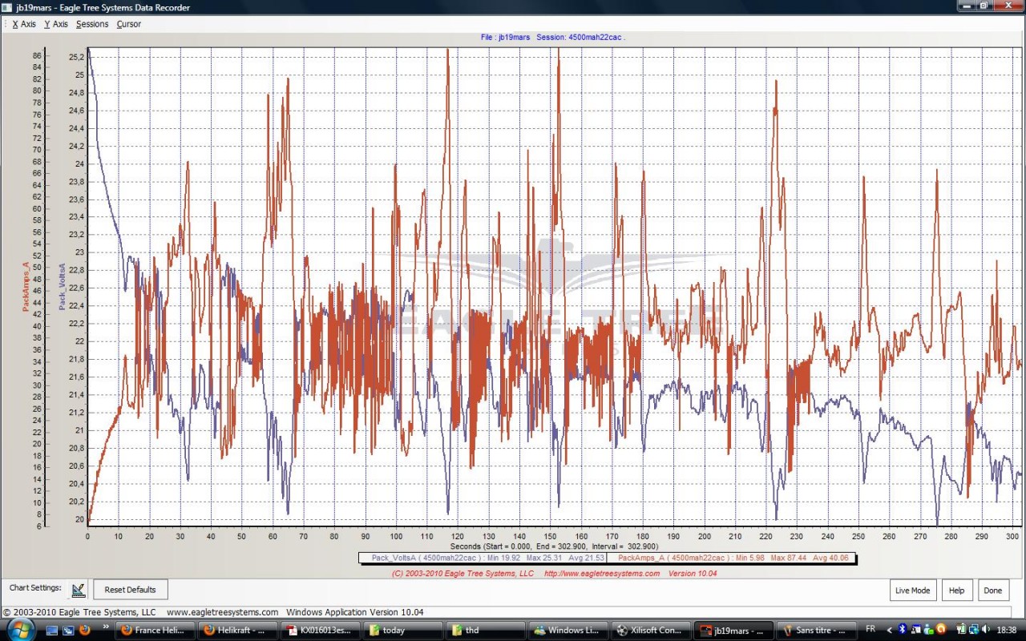Click the Reset Defaults button

point(131,590)
